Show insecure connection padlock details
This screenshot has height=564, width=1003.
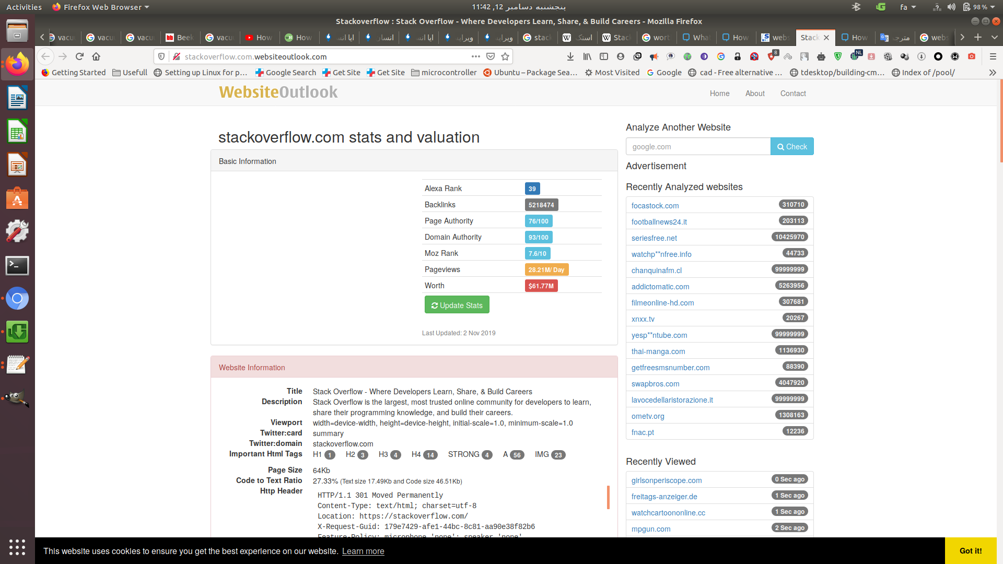(x=177, y=56)
